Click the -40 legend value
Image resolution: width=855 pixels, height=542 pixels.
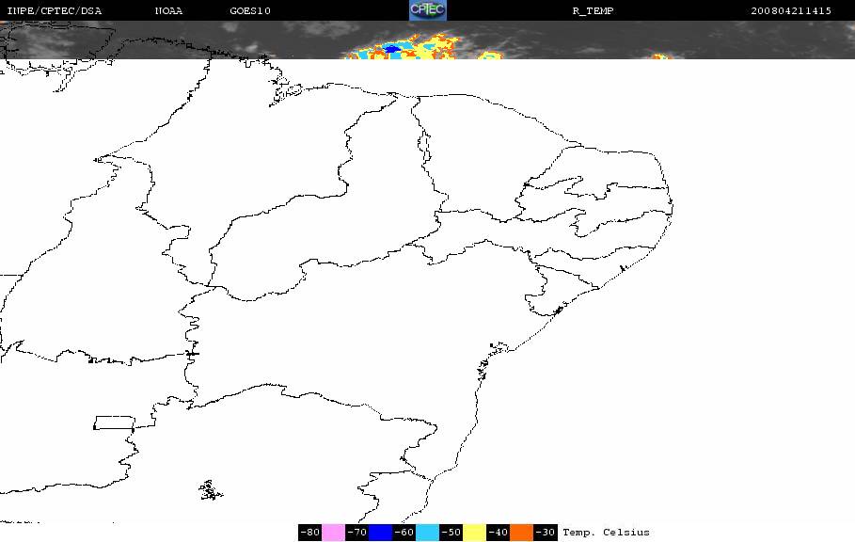(x=498, y=533)
